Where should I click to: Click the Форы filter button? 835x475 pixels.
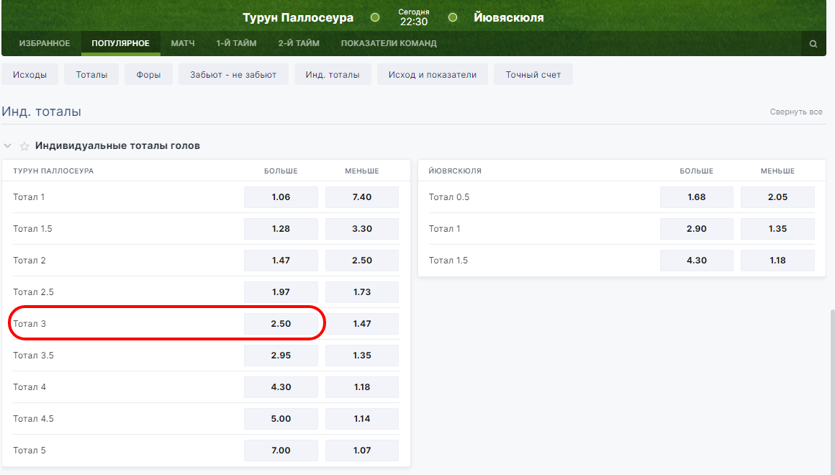[x=148, y=75]
